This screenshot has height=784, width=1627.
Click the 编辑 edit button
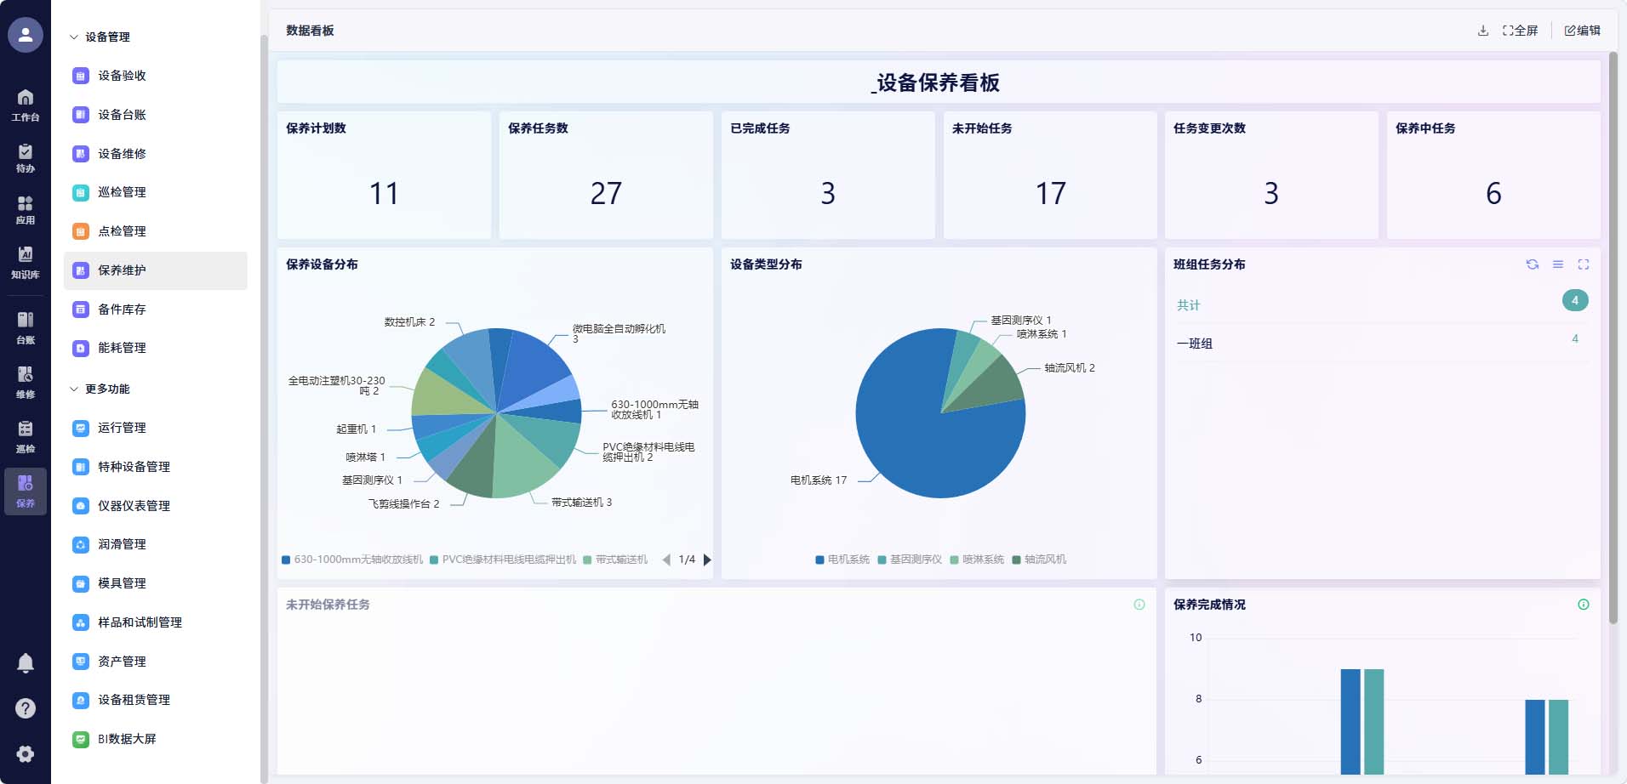click(x=1583, y=31)
